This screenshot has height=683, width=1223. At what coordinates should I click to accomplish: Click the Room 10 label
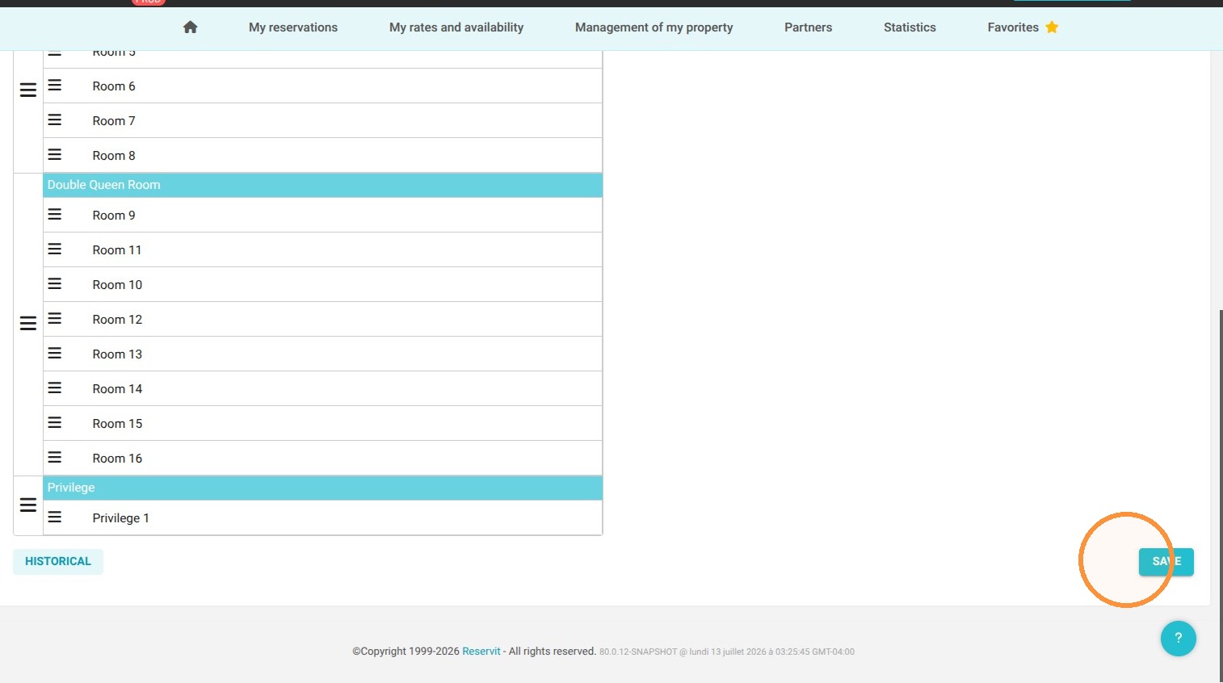point(117,285)
